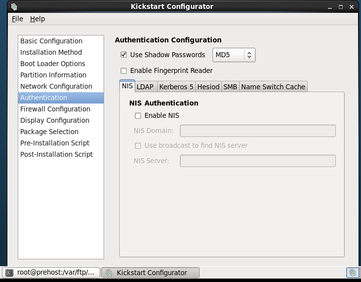
Task: Select Package Selection in the sidebar
Action: point(61,132)
